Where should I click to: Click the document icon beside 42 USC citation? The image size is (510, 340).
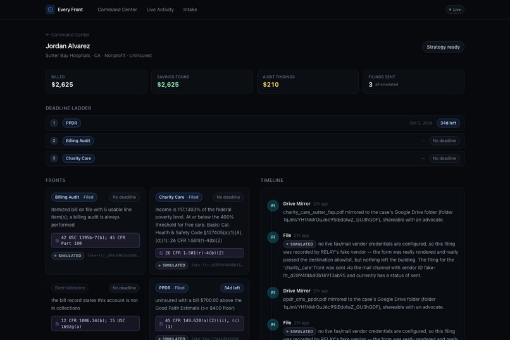click(x=57, y=241)
